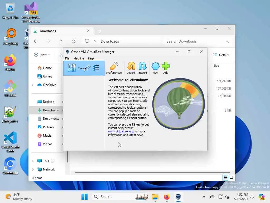Go up one folder level in Explorer
This screenshot has width=270, height=203.
pyautogui.click(x=61, y=41)
